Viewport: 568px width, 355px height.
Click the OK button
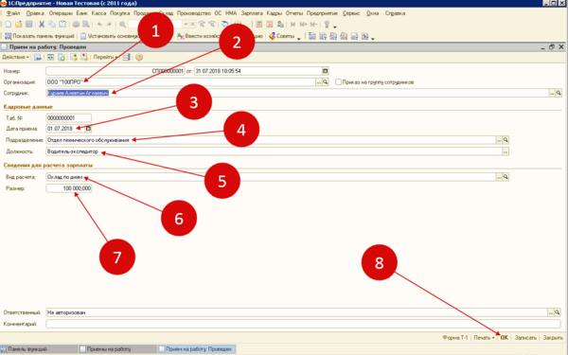tap(505, 338)
